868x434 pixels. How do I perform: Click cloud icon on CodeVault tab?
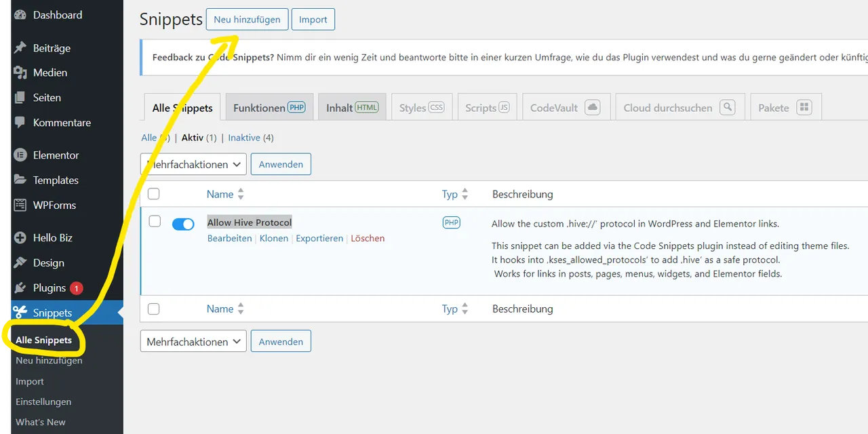point(592,107)
